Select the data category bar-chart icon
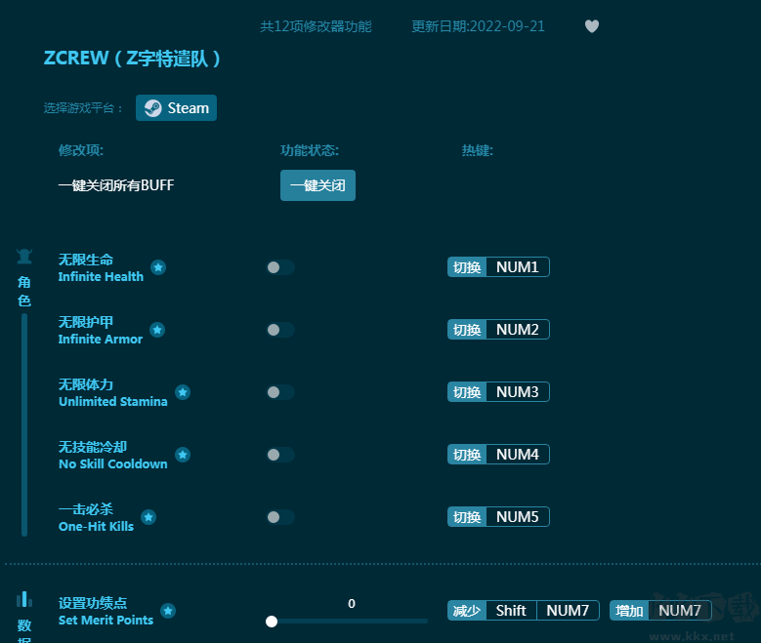The image size is (761, 643). 24,599
